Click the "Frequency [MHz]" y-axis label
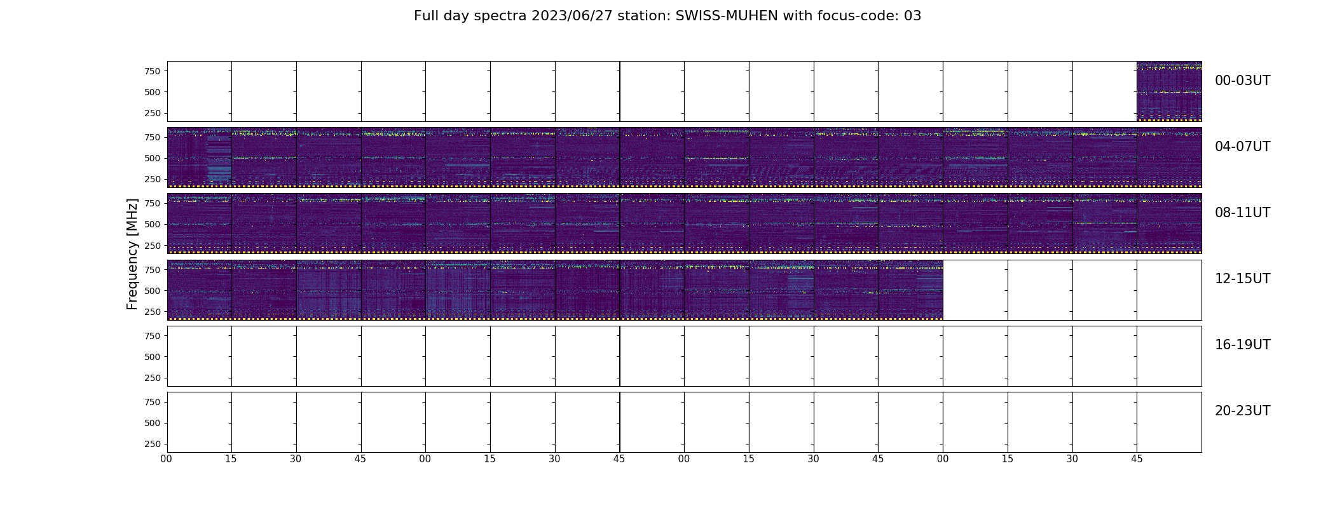 tap(132, 254)
